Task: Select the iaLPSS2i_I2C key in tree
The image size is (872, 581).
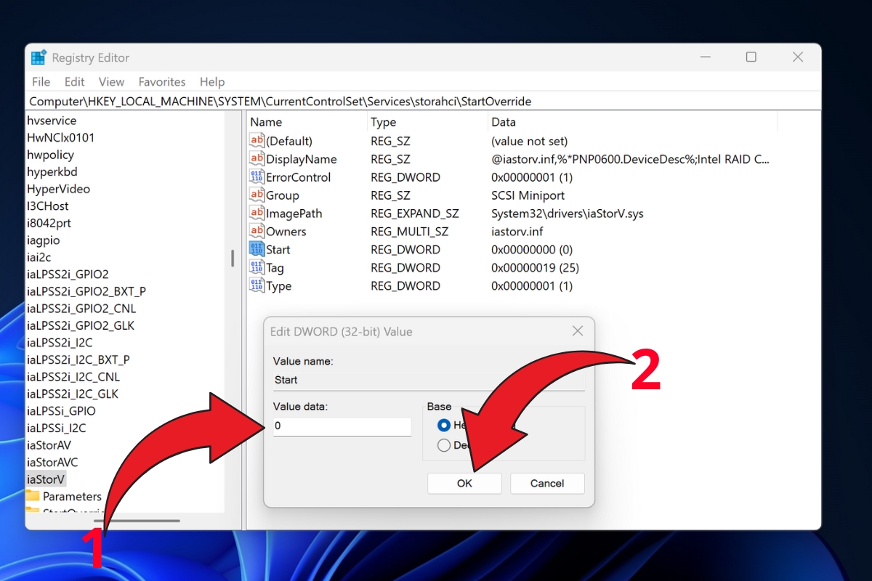Action: pyautogui.click(x=60, y=342)
